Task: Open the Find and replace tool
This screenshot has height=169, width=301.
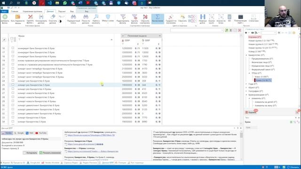Action: [96, 17]
